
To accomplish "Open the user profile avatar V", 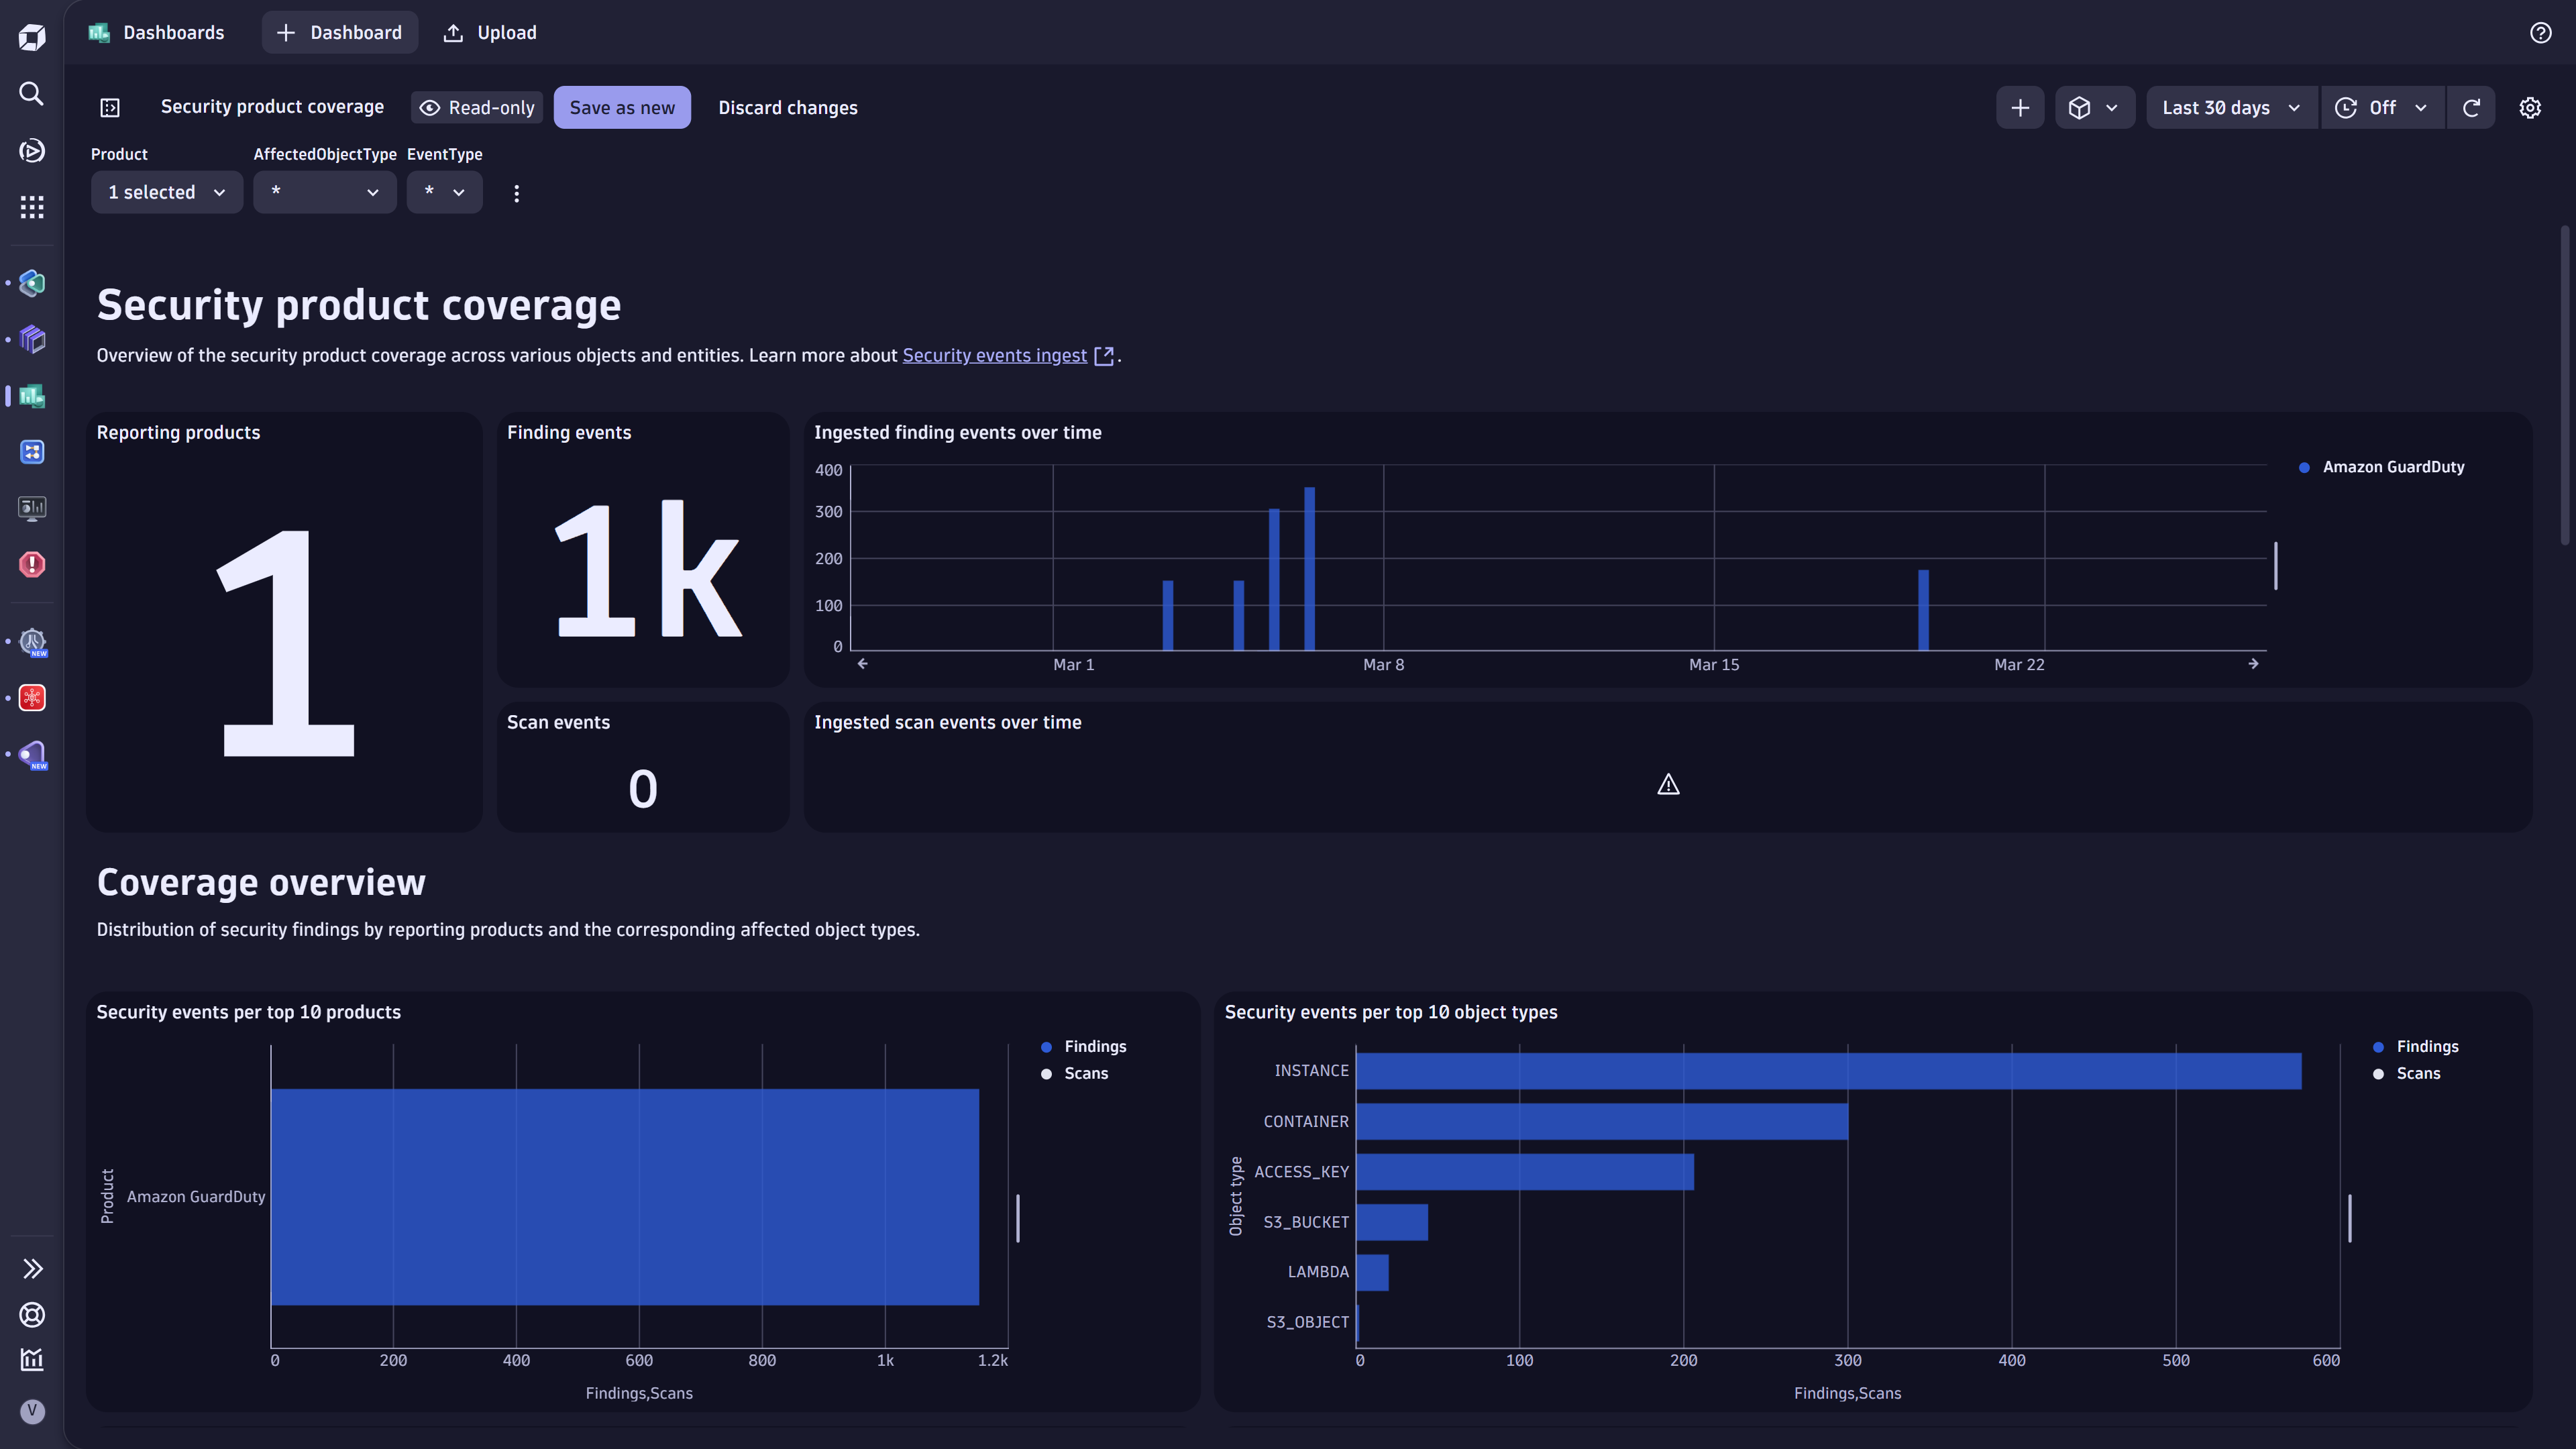I will pyautogui.click(x=32, y=1411).
